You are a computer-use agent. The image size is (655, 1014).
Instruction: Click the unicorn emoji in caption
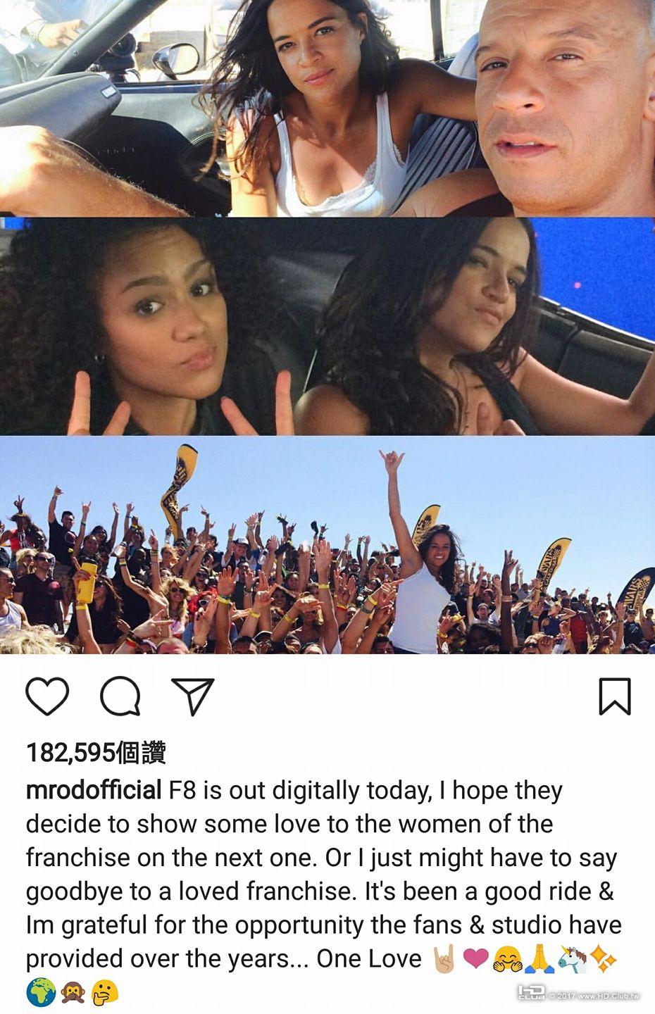tap(572, 959)
